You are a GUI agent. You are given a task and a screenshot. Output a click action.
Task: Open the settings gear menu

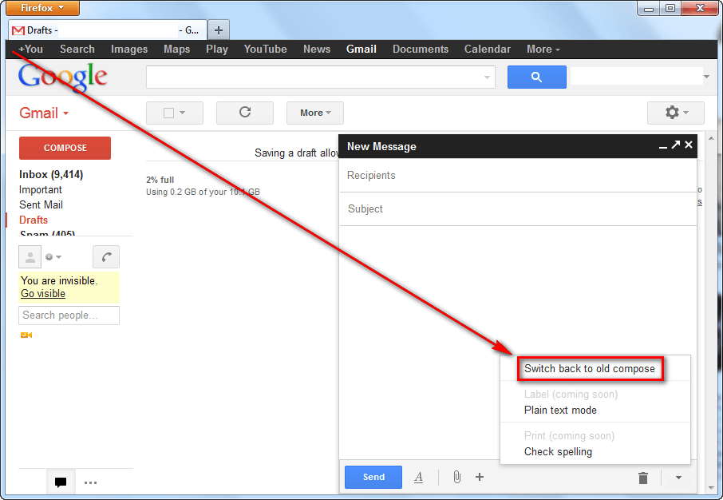675,113
